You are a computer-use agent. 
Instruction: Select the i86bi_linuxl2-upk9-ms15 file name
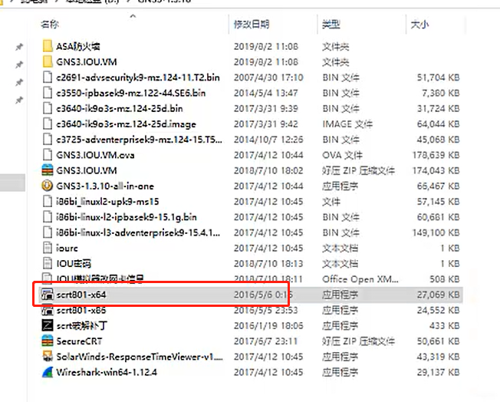point(107,202)
